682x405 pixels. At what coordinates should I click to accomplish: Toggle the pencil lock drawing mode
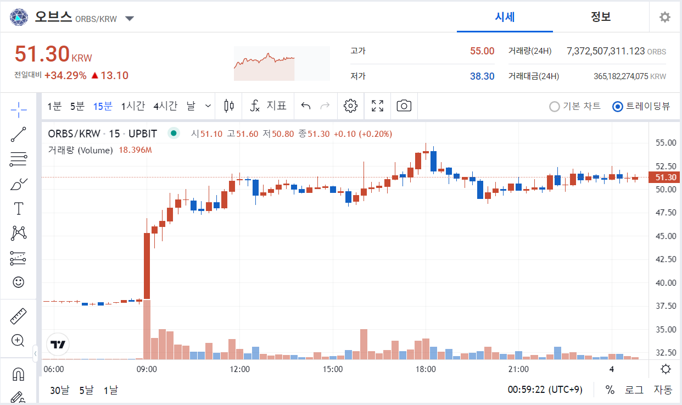tap(19, 397)
